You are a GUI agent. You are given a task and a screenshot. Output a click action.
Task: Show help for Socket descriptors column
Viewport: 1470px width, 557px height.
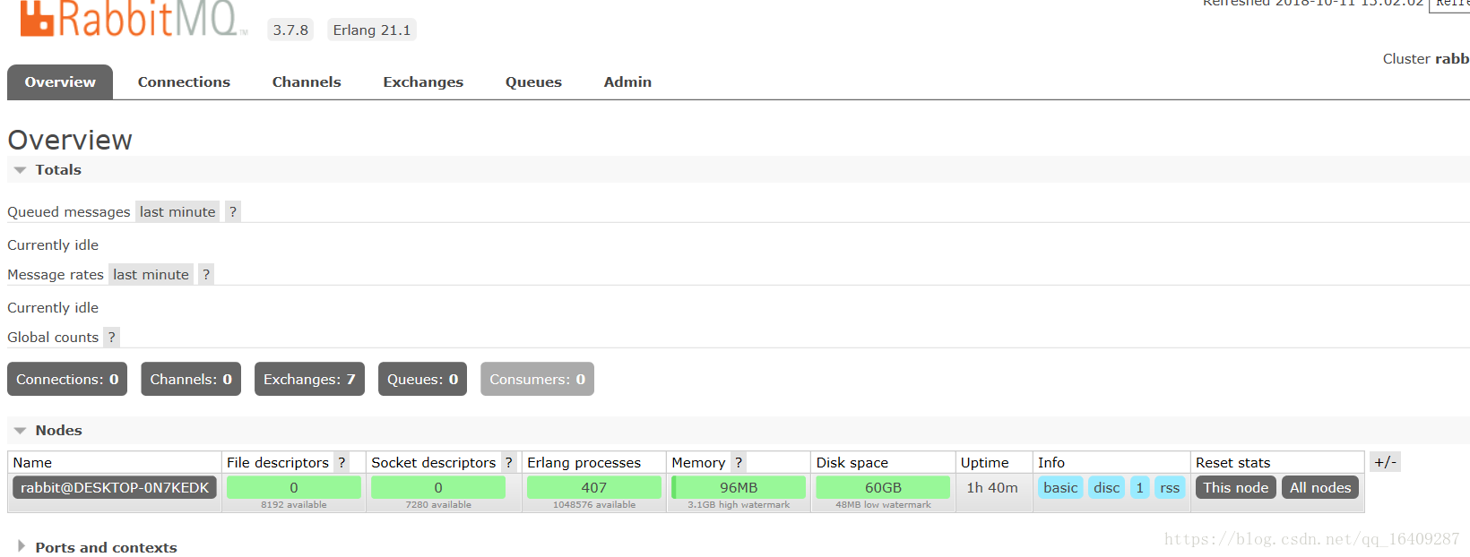[x=508, y=463]
